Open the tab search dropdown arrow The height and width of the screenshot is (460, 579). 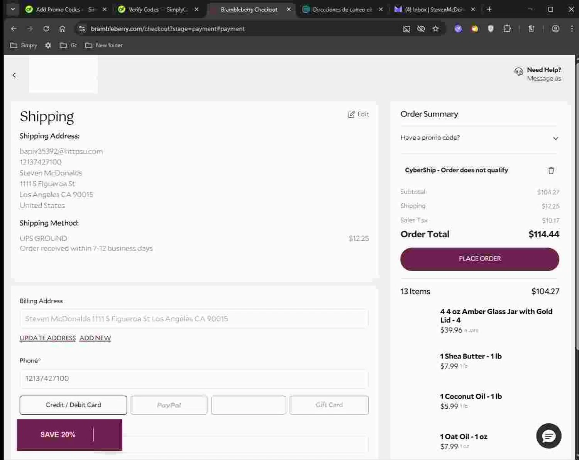pyautogui.click(x=13, y=9)
